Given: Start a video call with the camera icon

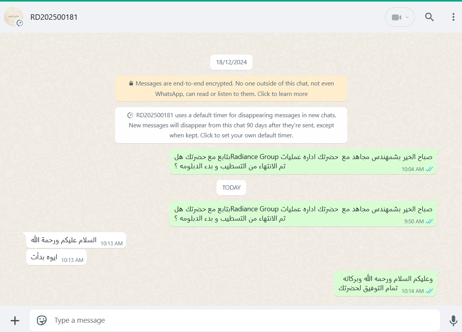Looking at the screenshot, I should pos(396,17).
